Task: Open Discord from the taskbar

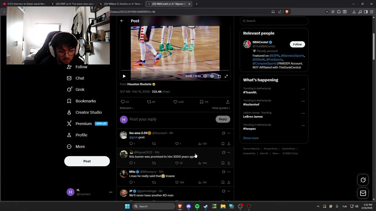Action: [x=189, y=206]
